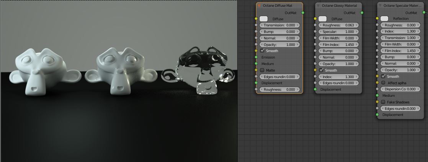Collapse the Octane Glossy Material node
The height and width of the screenshot is (162, 428).
(318, 6)
